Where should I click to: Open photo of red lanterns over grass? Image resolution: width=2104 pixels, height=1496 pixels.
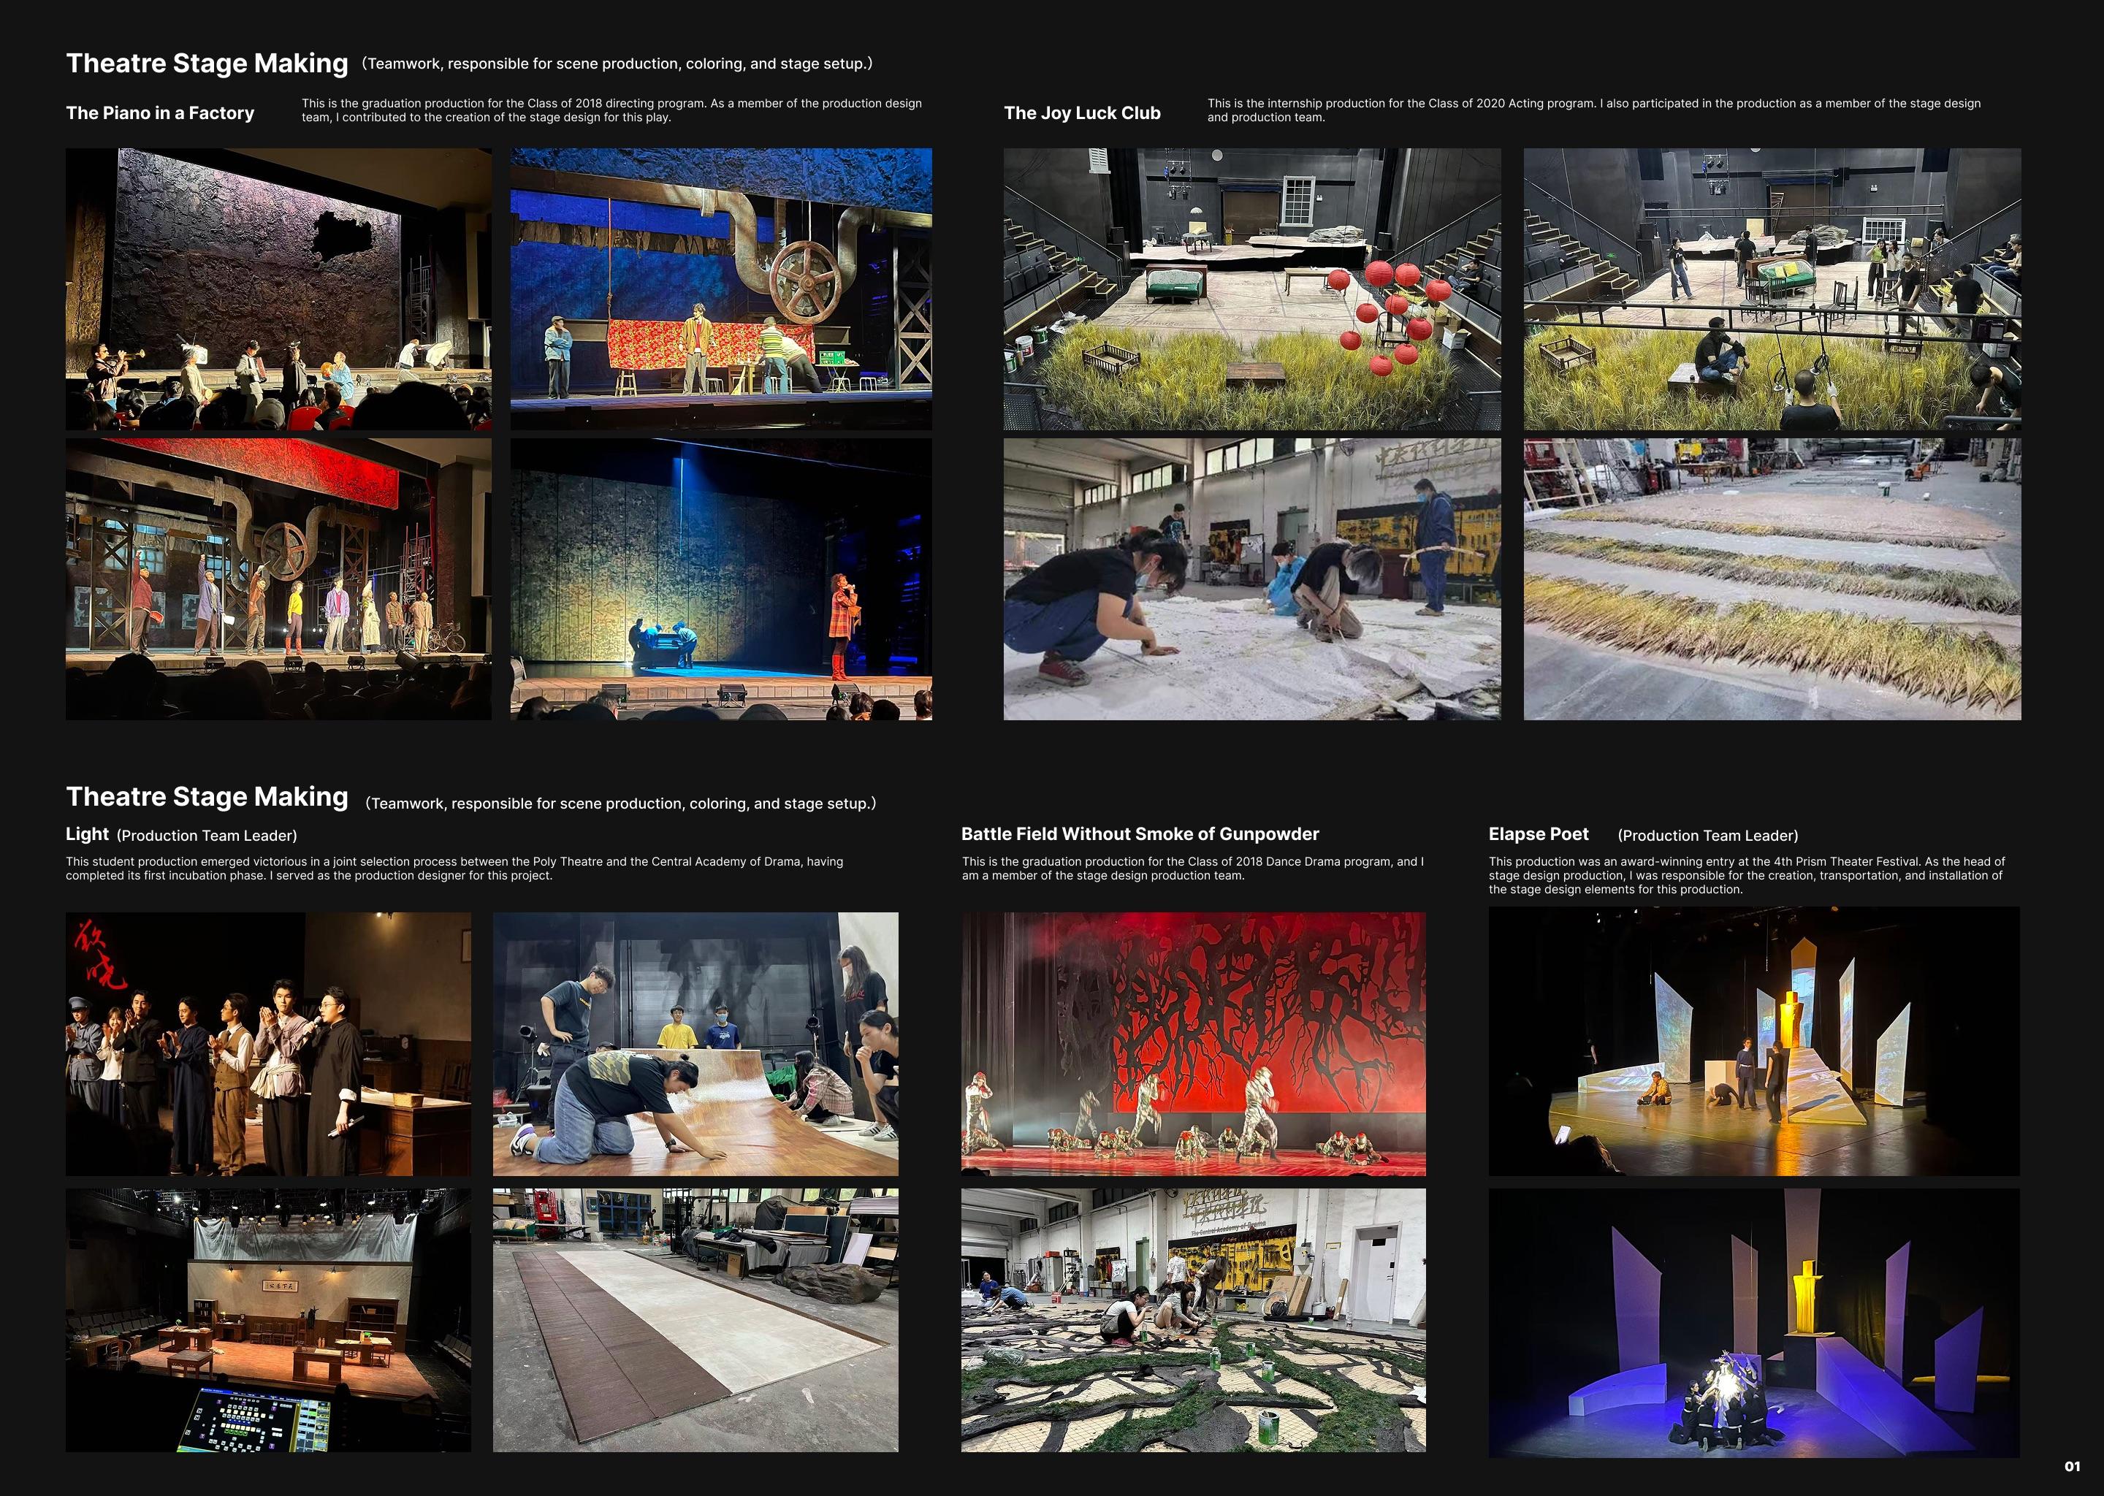coord(1251,289)
